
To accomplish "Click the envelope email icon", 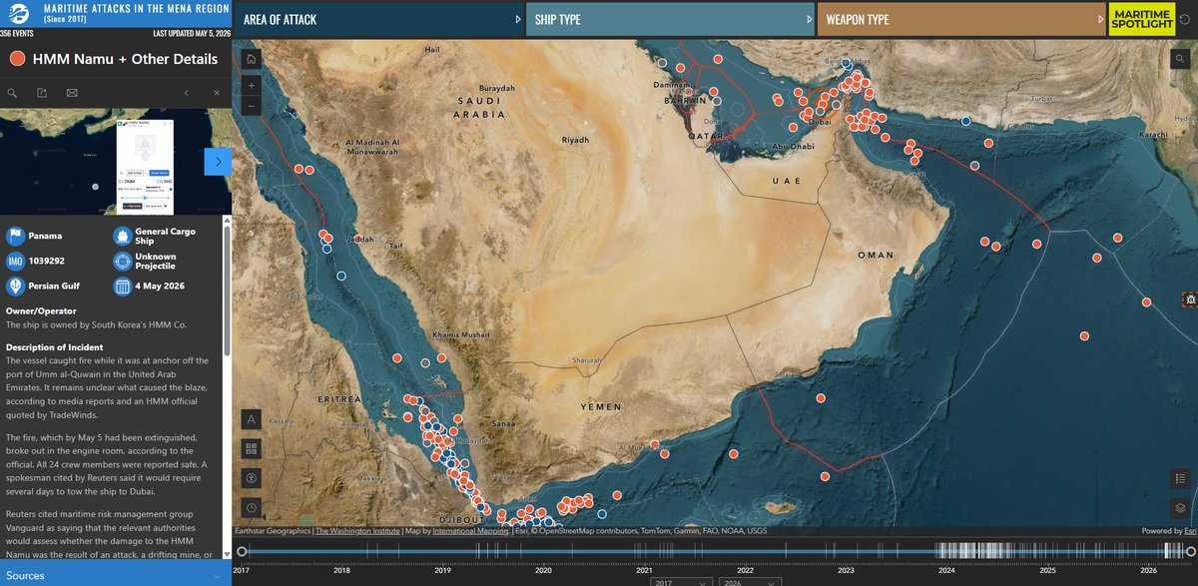I will coord(72,93).
